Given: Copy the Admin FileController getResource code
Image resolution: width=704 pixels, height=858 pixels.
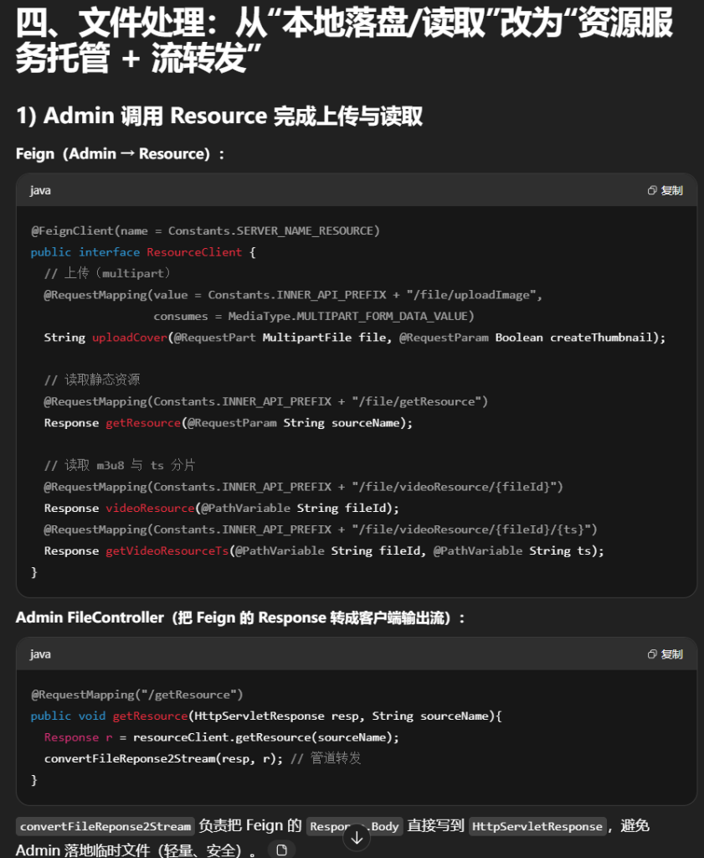Looking at the screenshot, I should (665, 654).
